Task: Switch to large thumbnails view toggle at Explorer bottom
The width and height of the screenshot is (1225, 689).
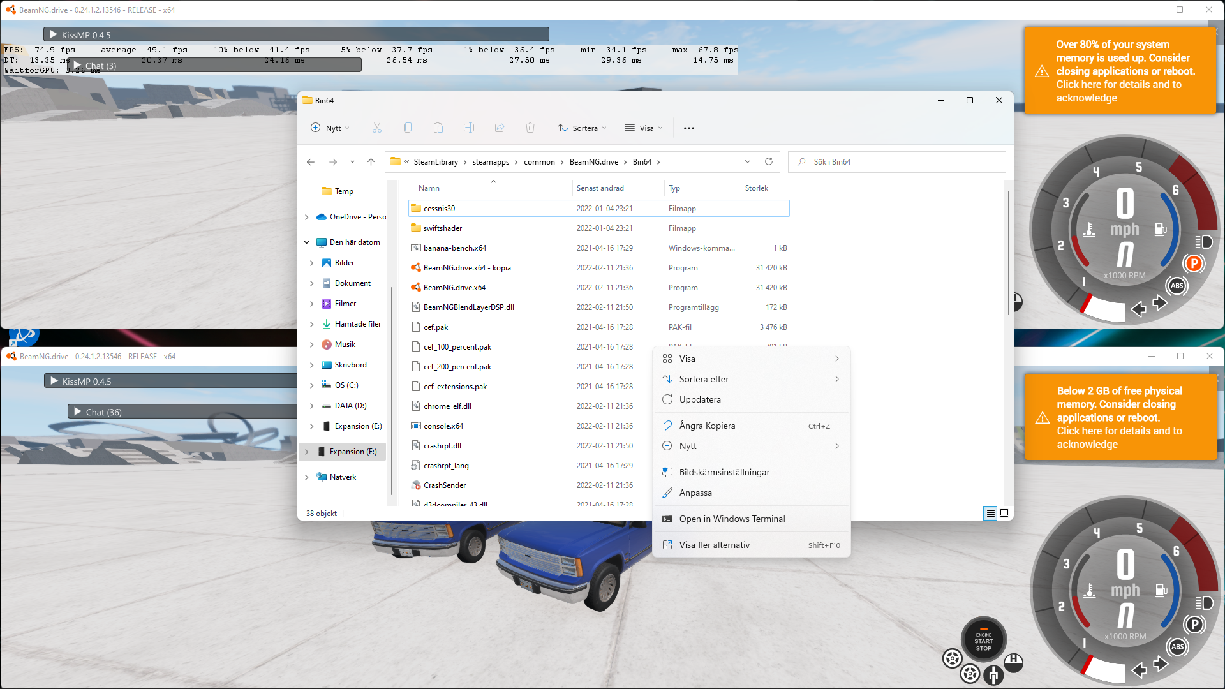Action: point(1004,513)
